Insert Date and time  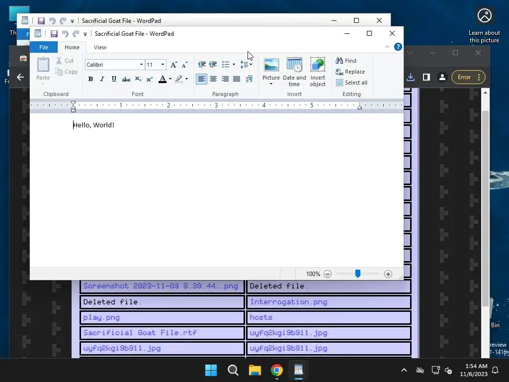294,72
